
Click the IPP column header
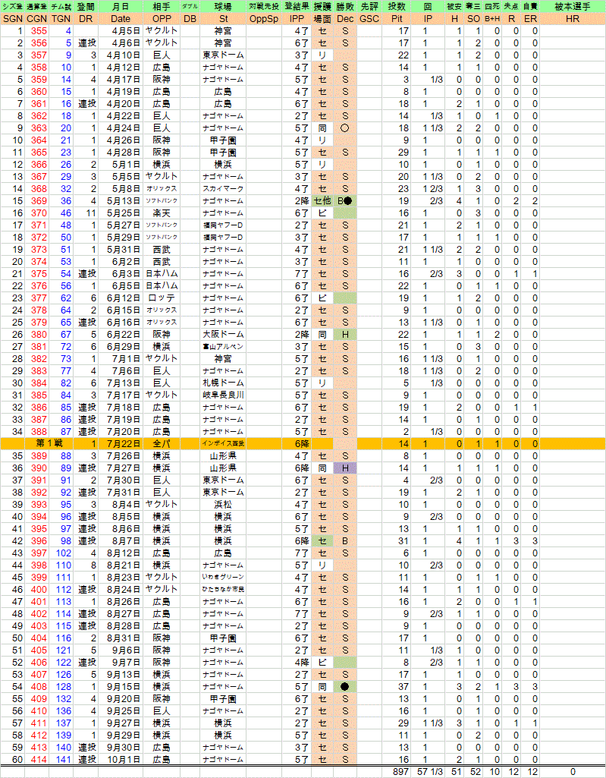coord(297,19)
